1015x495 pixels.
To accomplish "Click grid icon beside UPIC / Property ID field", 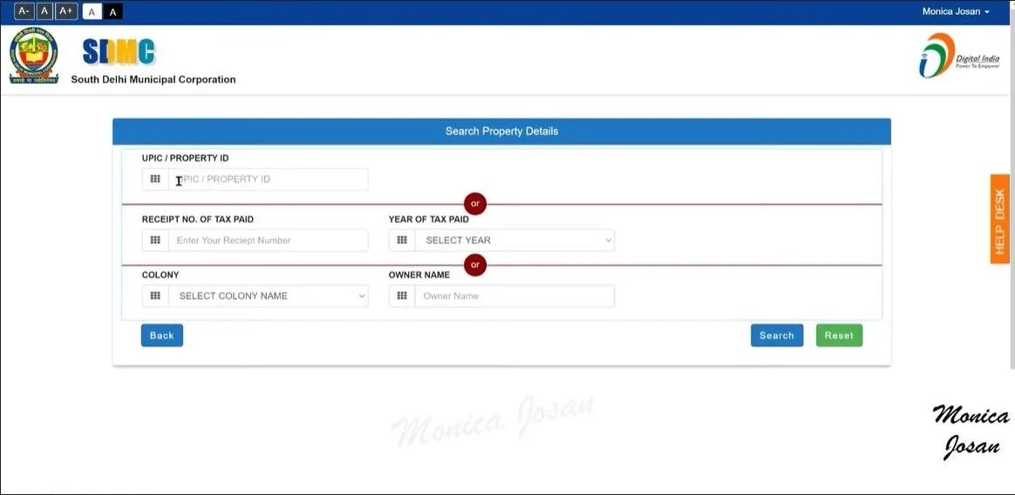I will pos(155,180).
